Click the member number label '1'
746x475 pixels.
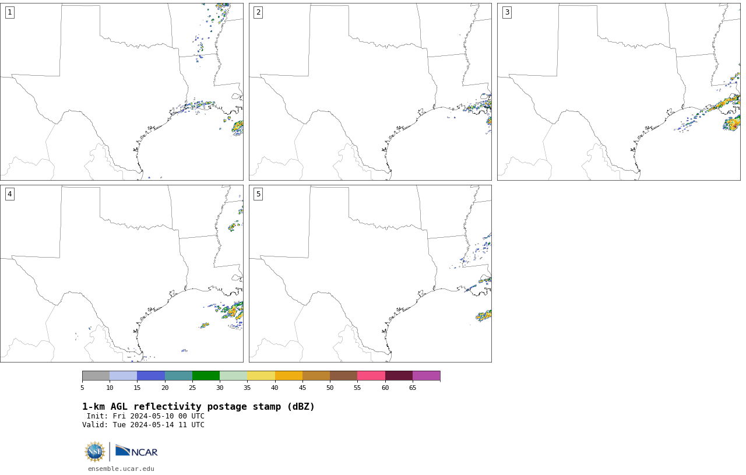(9, 12)
